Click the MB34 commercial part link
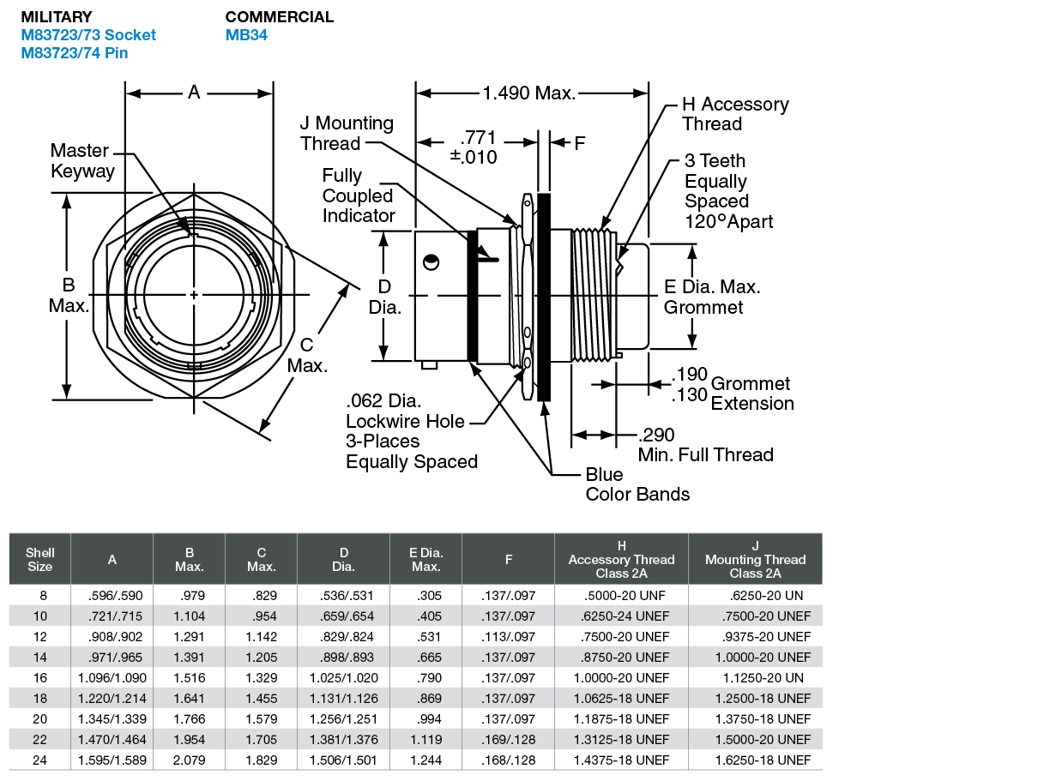 point(246,35)
